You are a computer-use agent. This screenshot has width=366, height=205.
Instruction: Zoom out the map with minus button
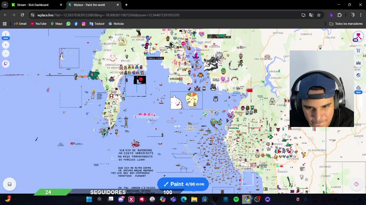point(6,53)
